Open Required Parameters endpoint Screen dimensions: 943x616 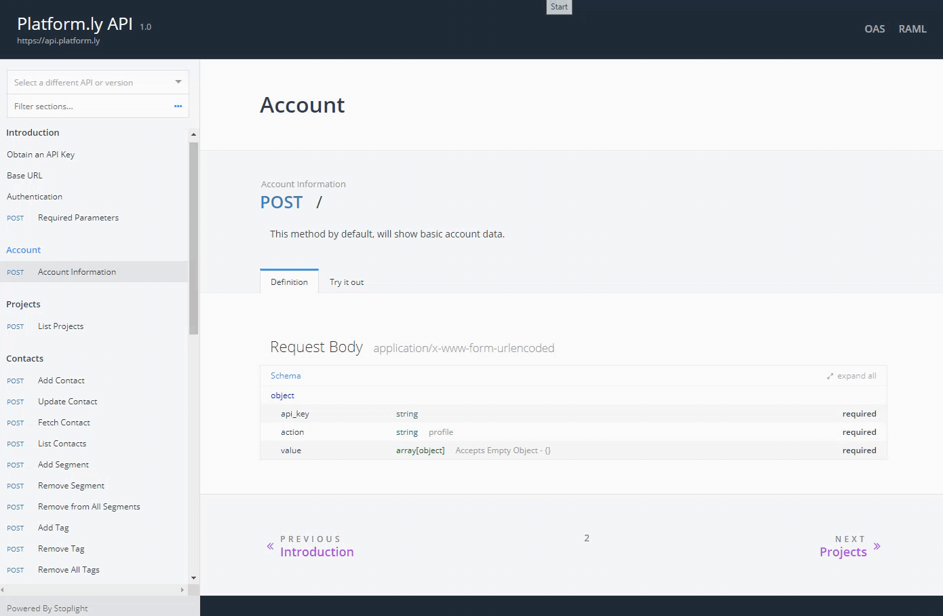point(78,217)
